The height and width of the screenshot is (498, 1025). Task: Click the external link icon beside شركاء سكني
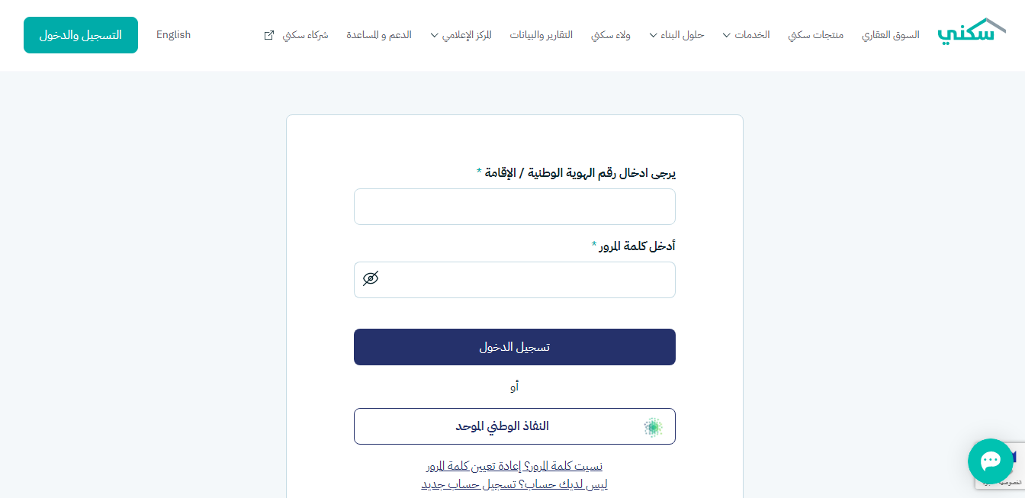268,35
